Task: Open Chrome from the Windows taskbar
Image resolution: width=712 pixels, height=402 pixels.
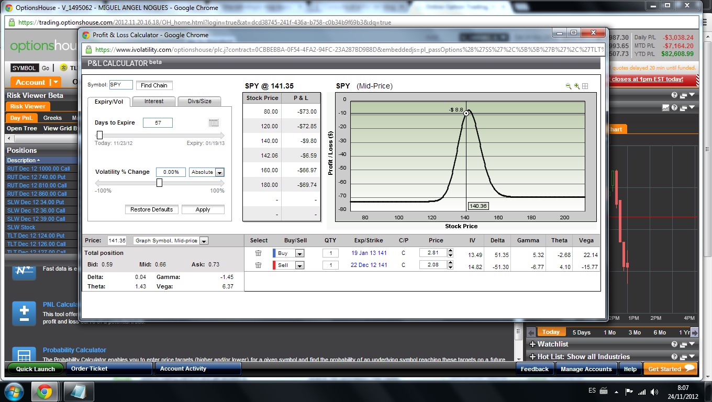Action: [44, 392]
